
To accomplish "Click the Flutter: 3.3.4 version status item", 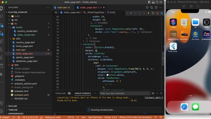I will (x=111, y=117).
